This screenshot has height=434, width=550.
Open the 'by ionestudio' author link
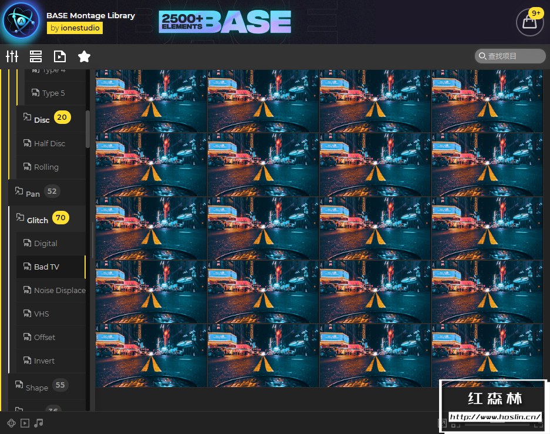75,28
